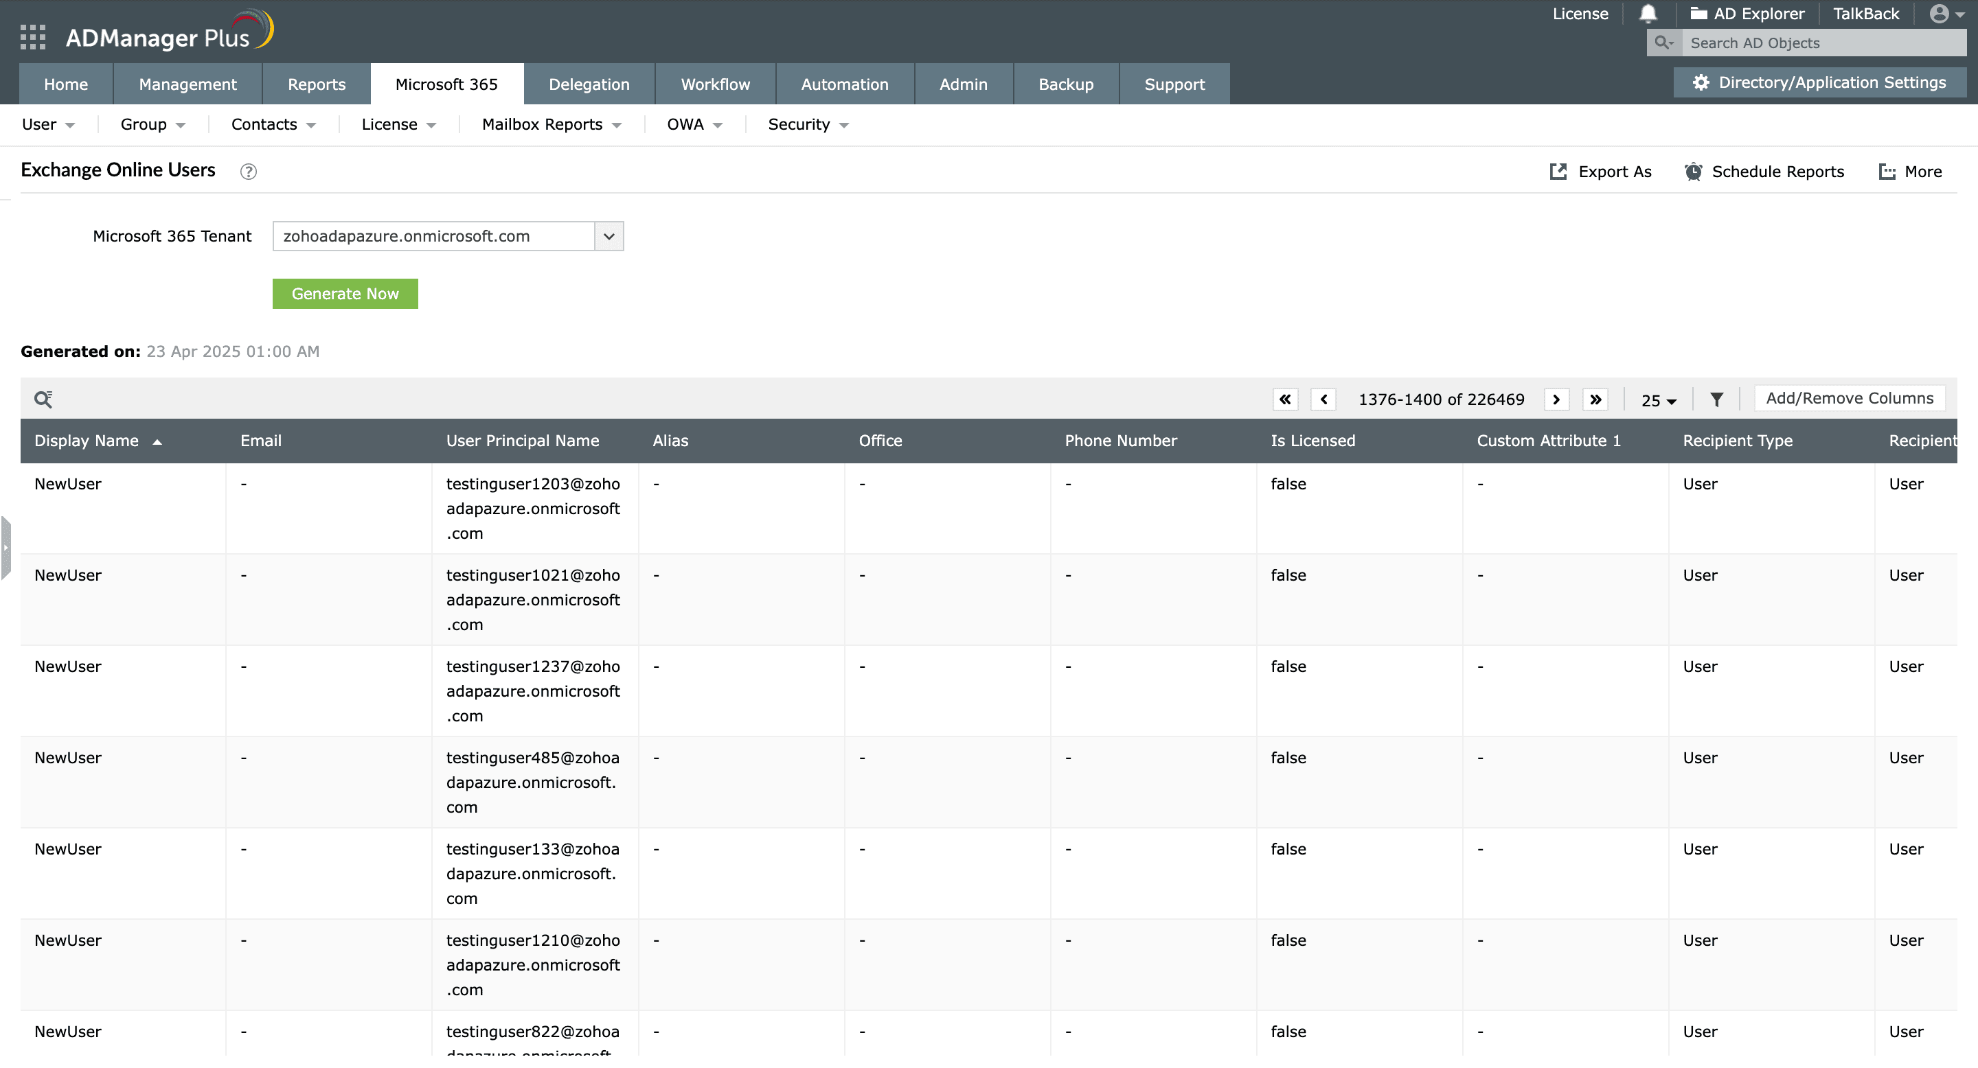The height and width of the screenshot is (1068, 1978).
Task: Go to previous page arrow
Action: click(x=1323, y=399)
